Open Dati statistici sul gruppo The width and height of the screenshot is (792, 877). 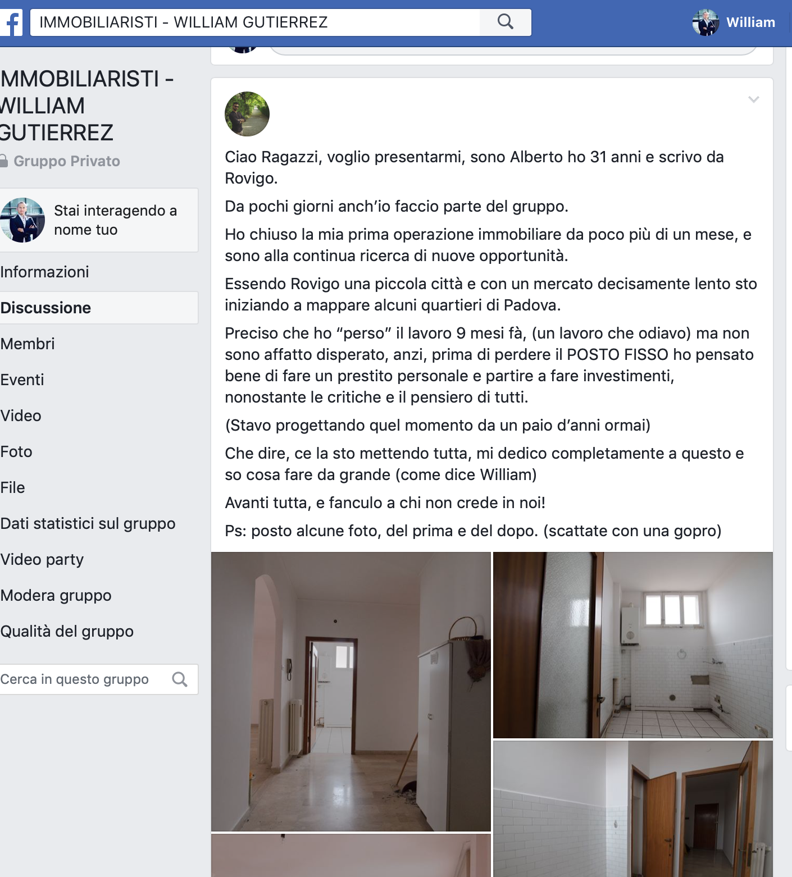88,523
